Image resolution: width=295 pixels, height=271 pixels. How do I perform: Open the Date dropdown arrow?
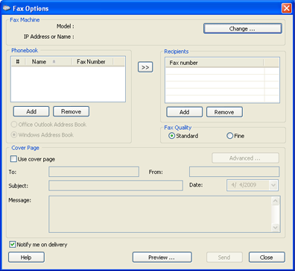coord(273,185)
